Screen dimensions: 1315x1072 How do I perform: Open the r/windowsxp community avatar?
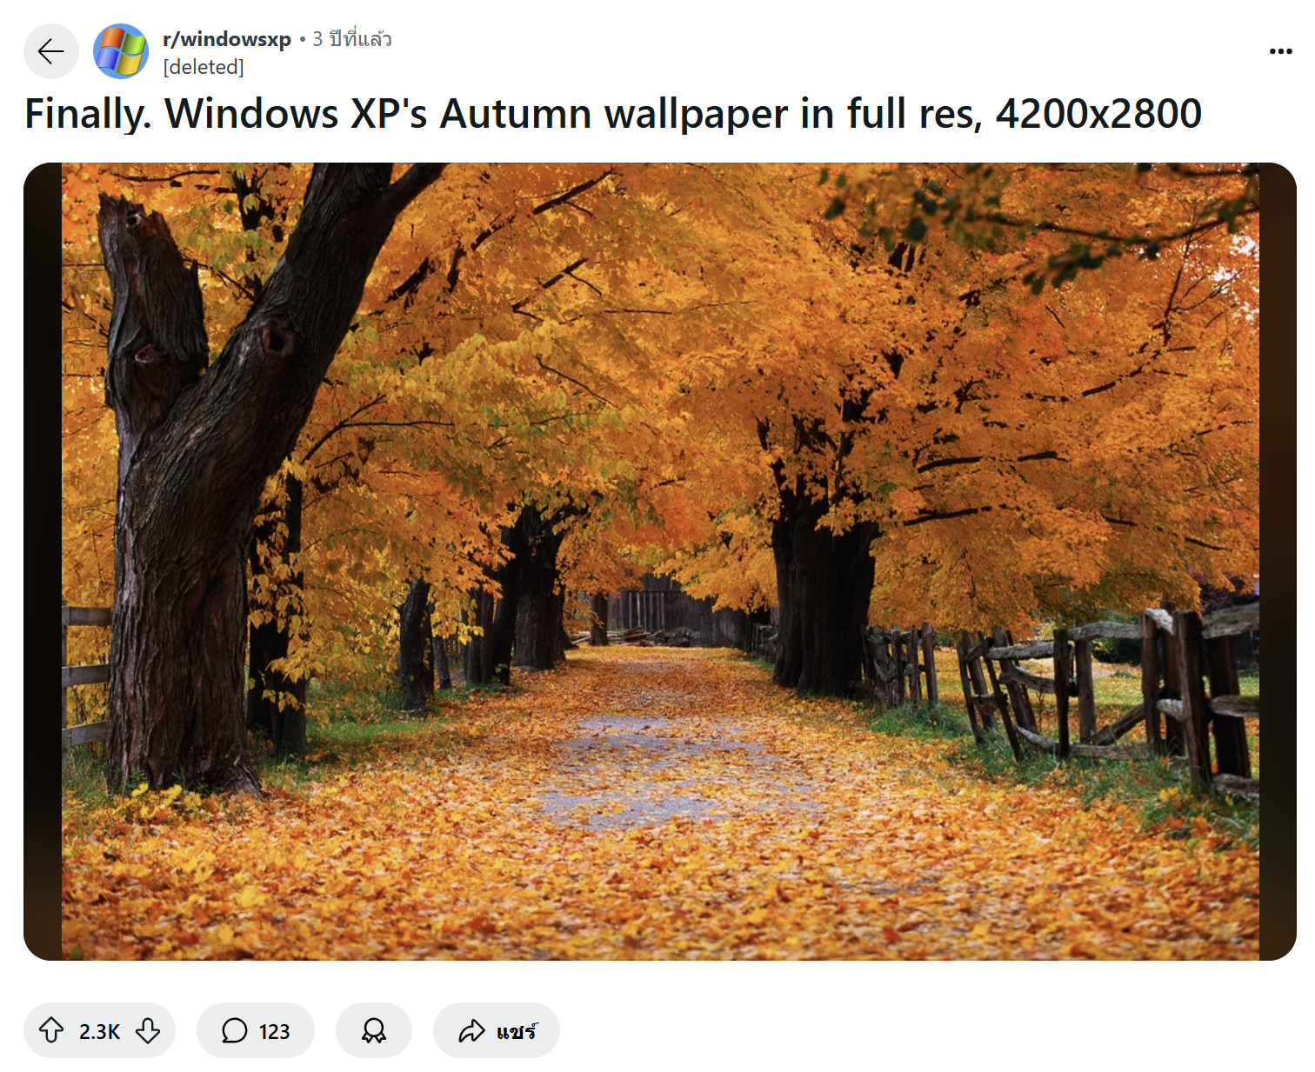click(x=121, y=51)
